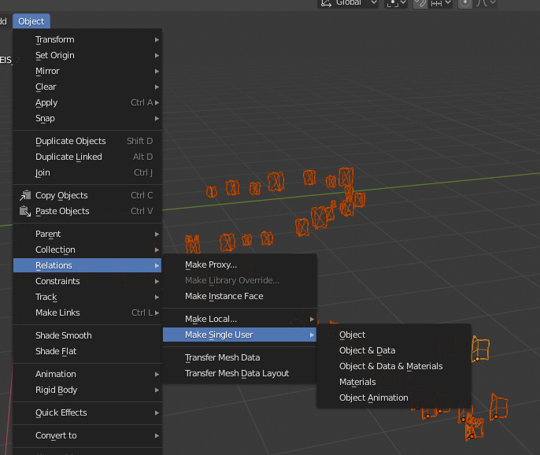Click the transform orientation axes icon
This screenshot has width=540, height=455.
pyautogui.click(x=326, y=3)
